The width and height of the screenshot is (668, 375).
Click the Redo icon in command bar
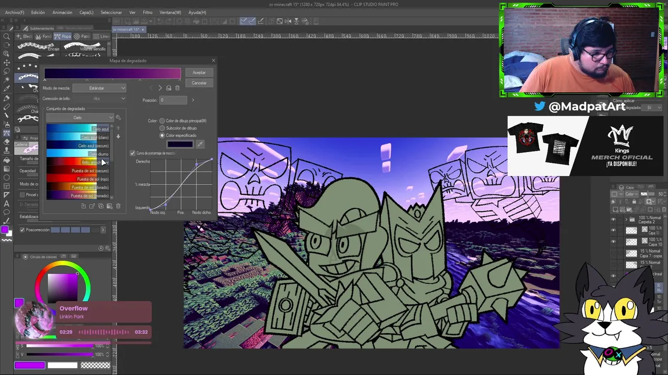coord(170,21)
